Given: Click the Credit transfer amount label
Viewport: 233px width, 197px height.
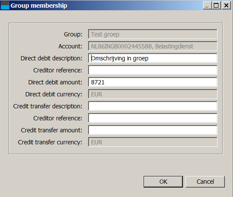Looking at the screenshot, I should point(51,130).
